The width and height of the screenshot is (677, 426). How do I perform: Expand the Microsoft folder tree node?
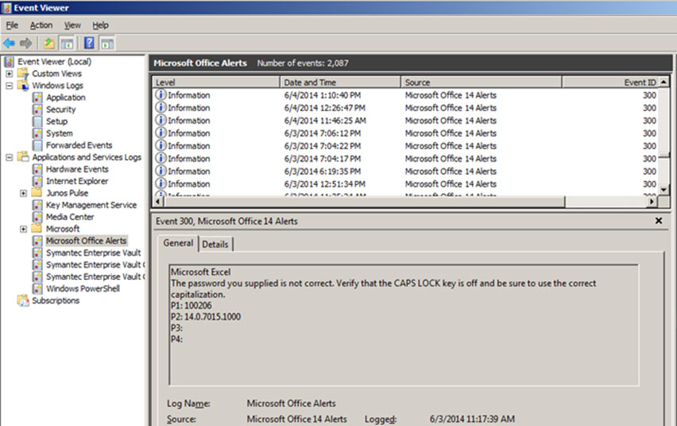(23, 229)
